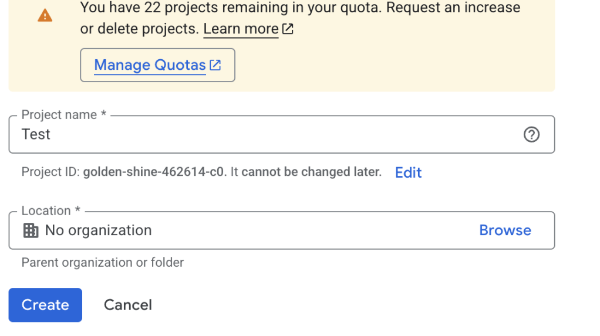Click the project ID golden-shine-462614-c0
Screen dimensions: 600x336
(154, 172)
